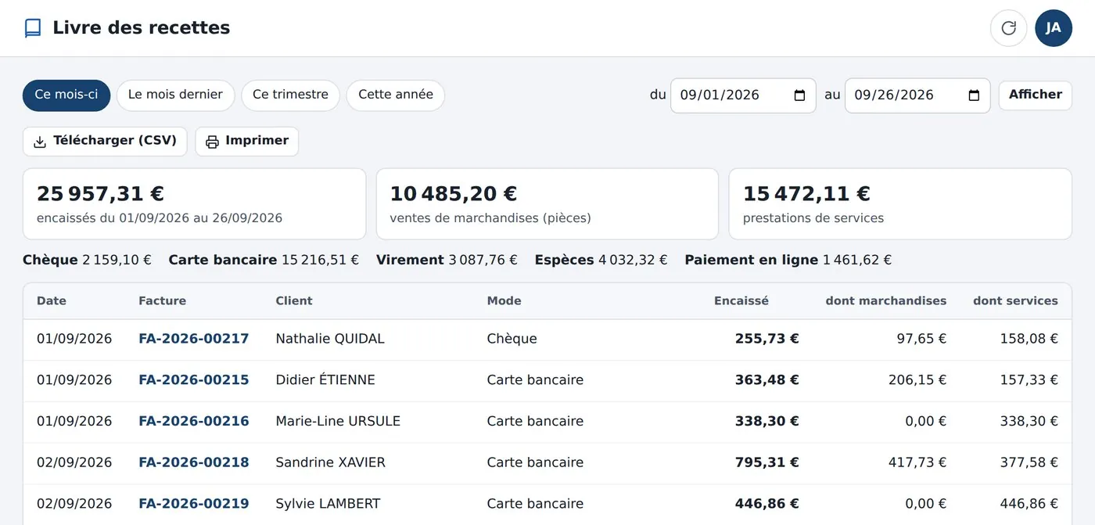The width and height of the screenshot is (1095, 525).
Task: Open the end date calendar picker icon
Action: 974,95
